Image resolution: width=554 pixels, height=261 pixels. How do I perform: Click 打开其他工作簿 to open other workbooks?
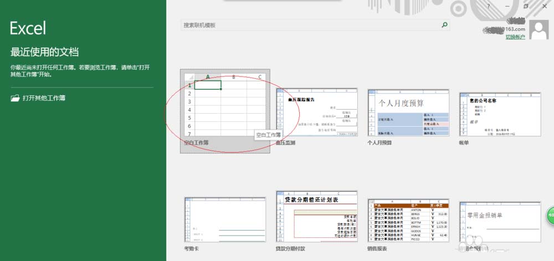pyautogui.click(x=44, y=98)
